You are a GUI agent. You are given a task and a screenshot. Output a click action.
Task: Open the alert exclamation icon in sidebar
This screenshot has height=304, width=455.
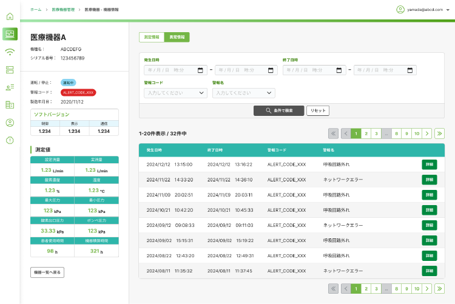pyautogui.click(x=10, y=141)
